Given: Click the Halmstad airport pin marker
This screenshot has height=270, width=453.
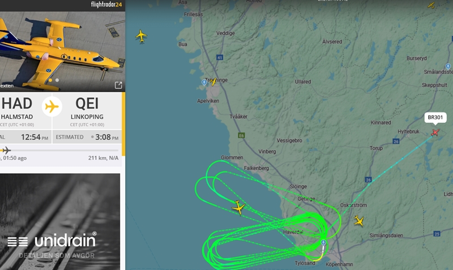Looking at the screenshot, I should (x=323, y=243).
